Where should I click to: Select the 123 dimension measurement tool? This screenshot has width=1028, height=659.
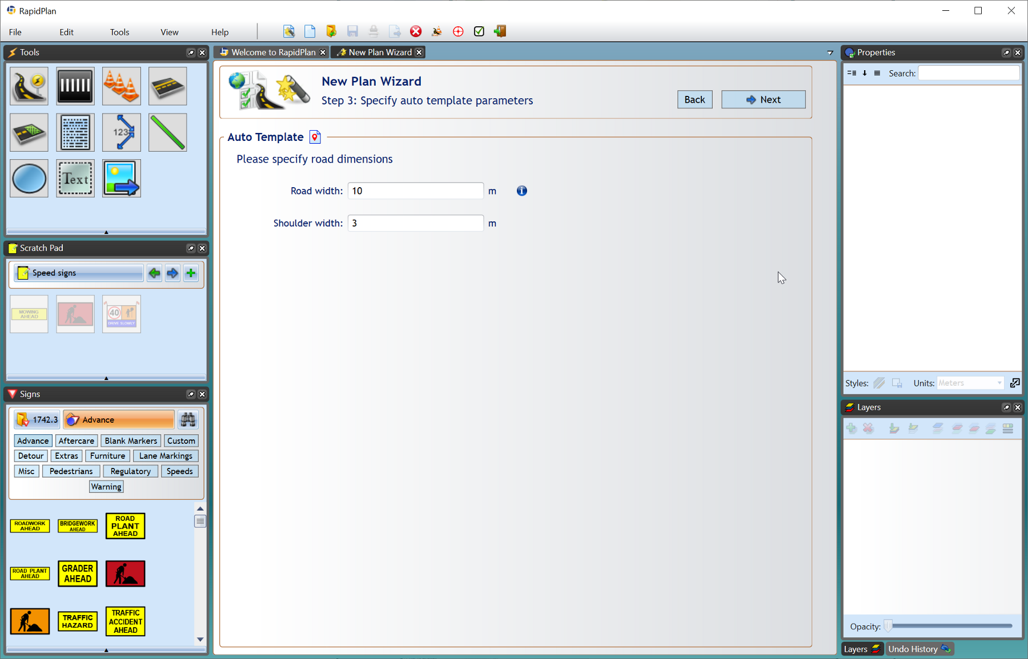click(x=122, y=132)
